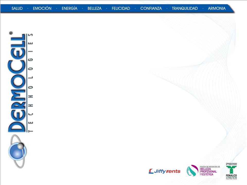Select CONFIANZA in the blue banner
This screenshot has width=247, height=185.
151,8
